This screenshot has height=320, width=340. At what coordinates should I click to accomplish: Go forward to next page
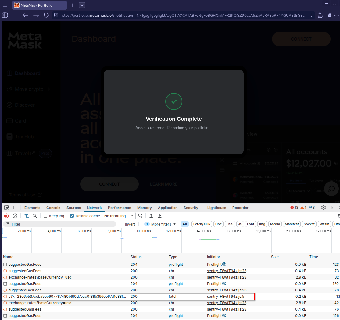pyautogui.click(x=36, y=15)
